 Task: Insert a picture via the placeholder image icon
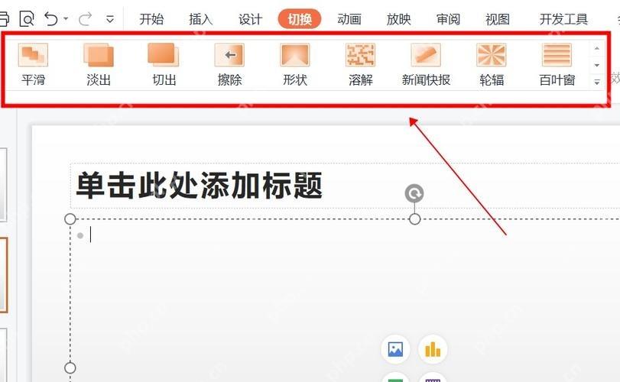395,349
